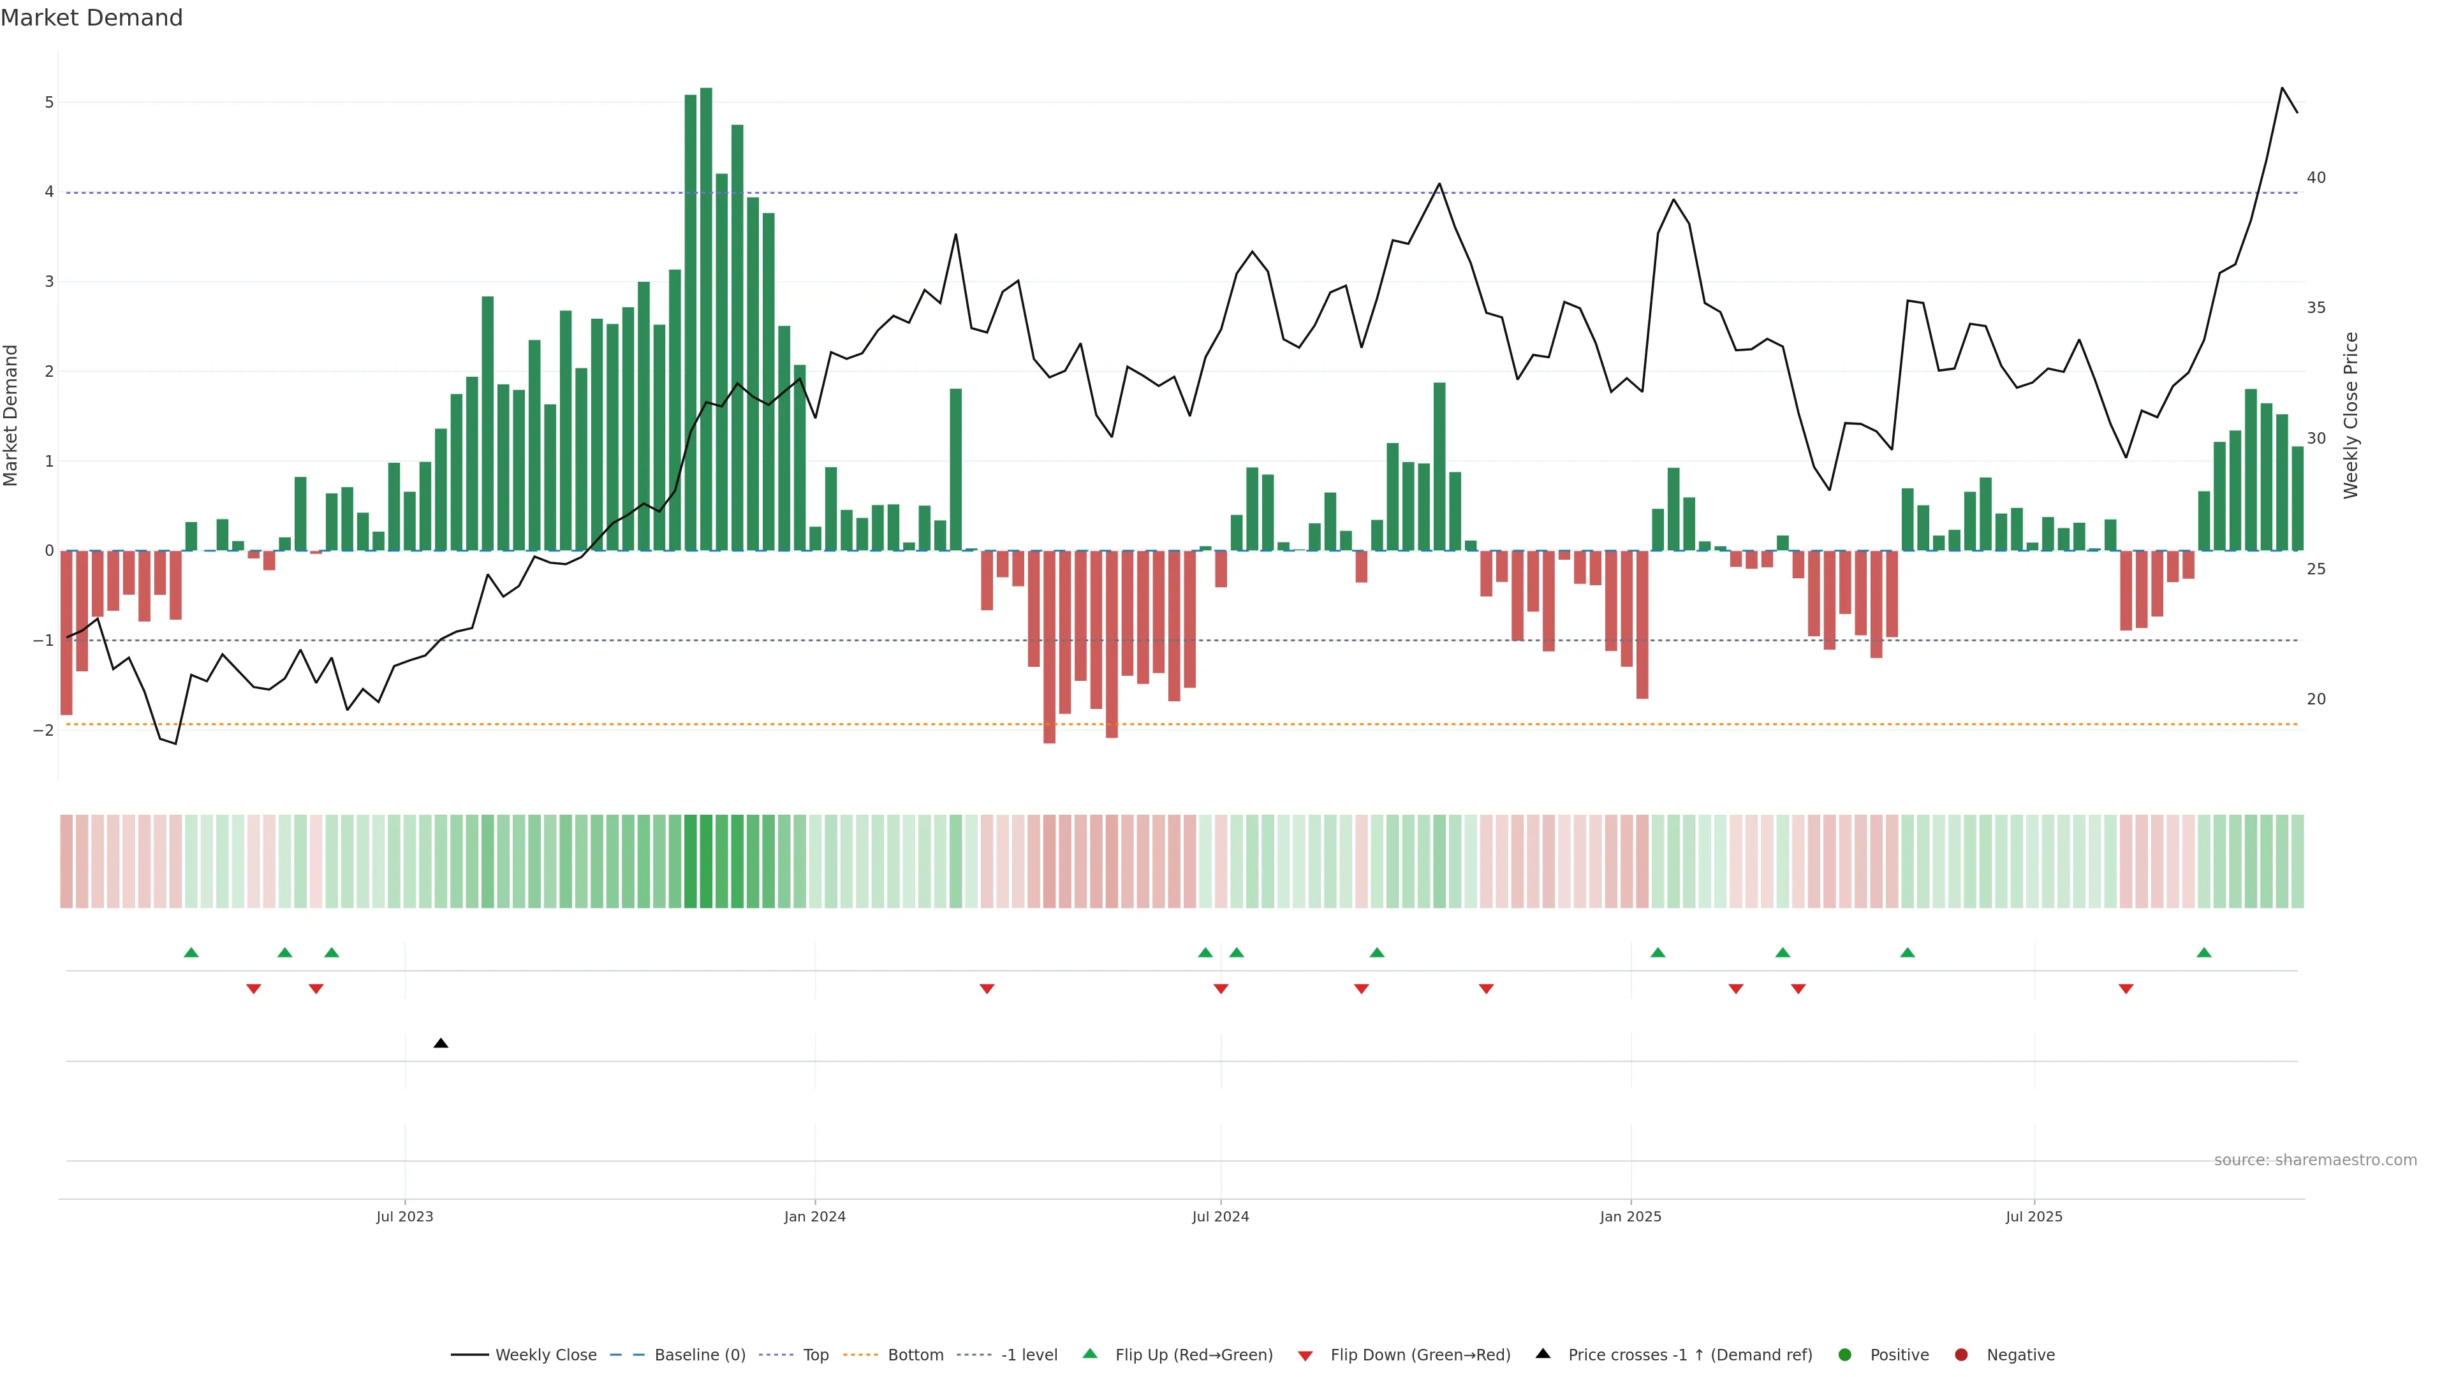Image resolution: width=2449 pixels, height=1377 pixels.
Task: Click the red Flip Down legend triangle
Action: pos(1305,1355)
